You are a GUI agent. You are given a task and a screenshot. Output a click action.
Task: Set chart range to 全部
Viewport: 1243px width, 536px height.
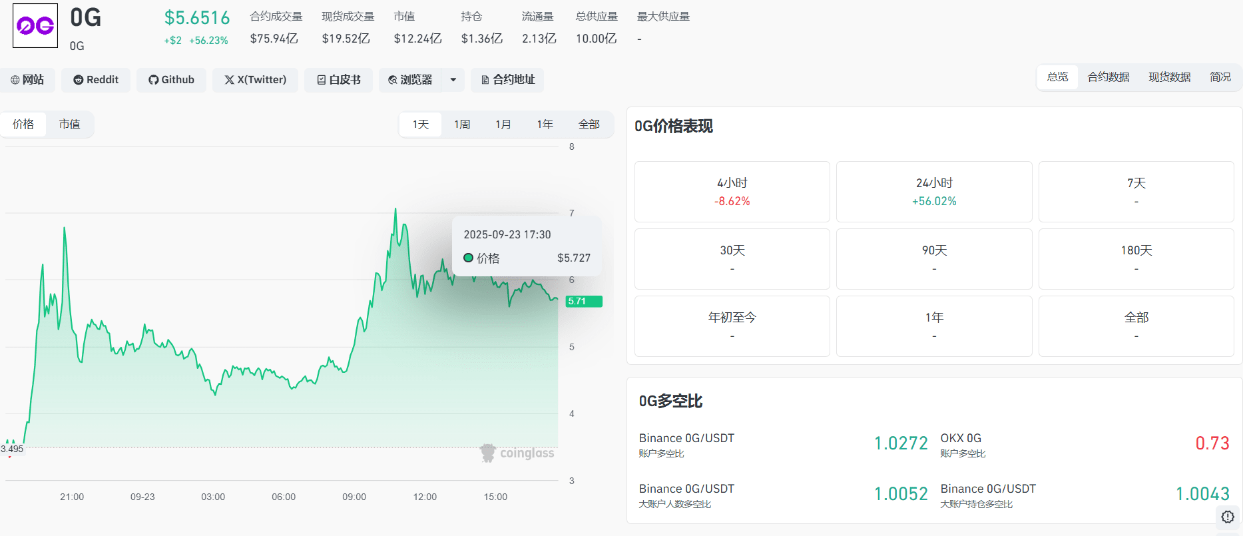coord(589,125)
